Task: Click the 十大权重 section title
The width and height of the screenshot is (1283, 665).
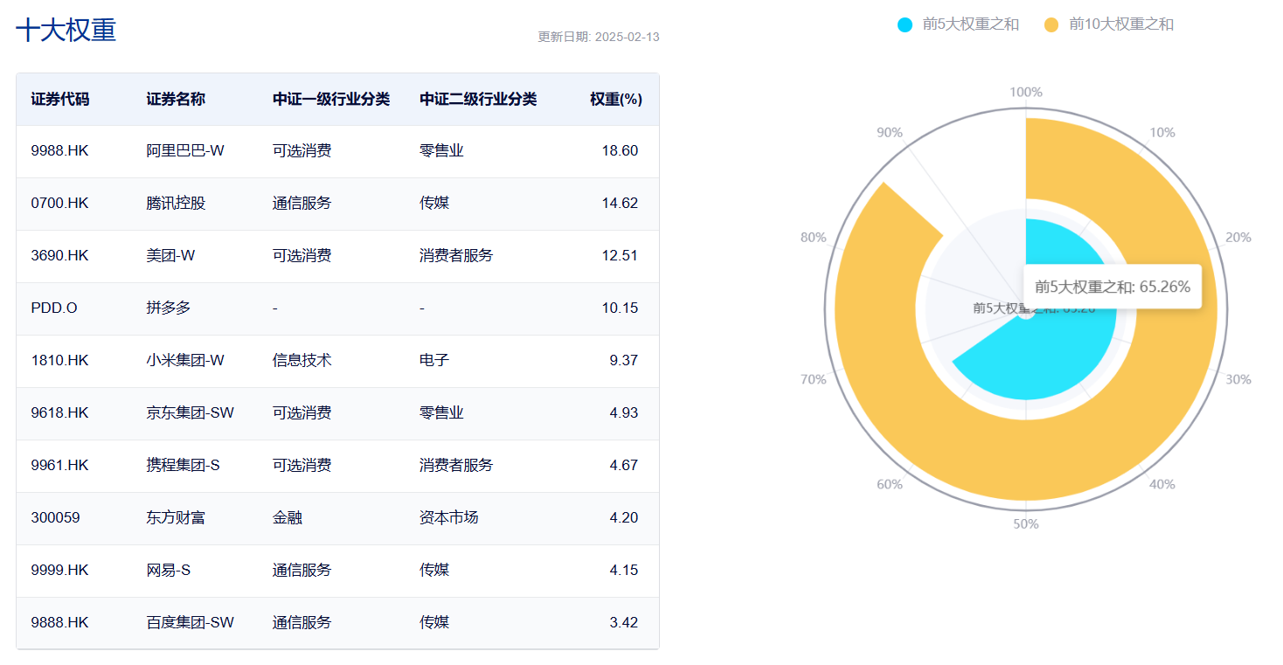Action: tap(66, 31)
